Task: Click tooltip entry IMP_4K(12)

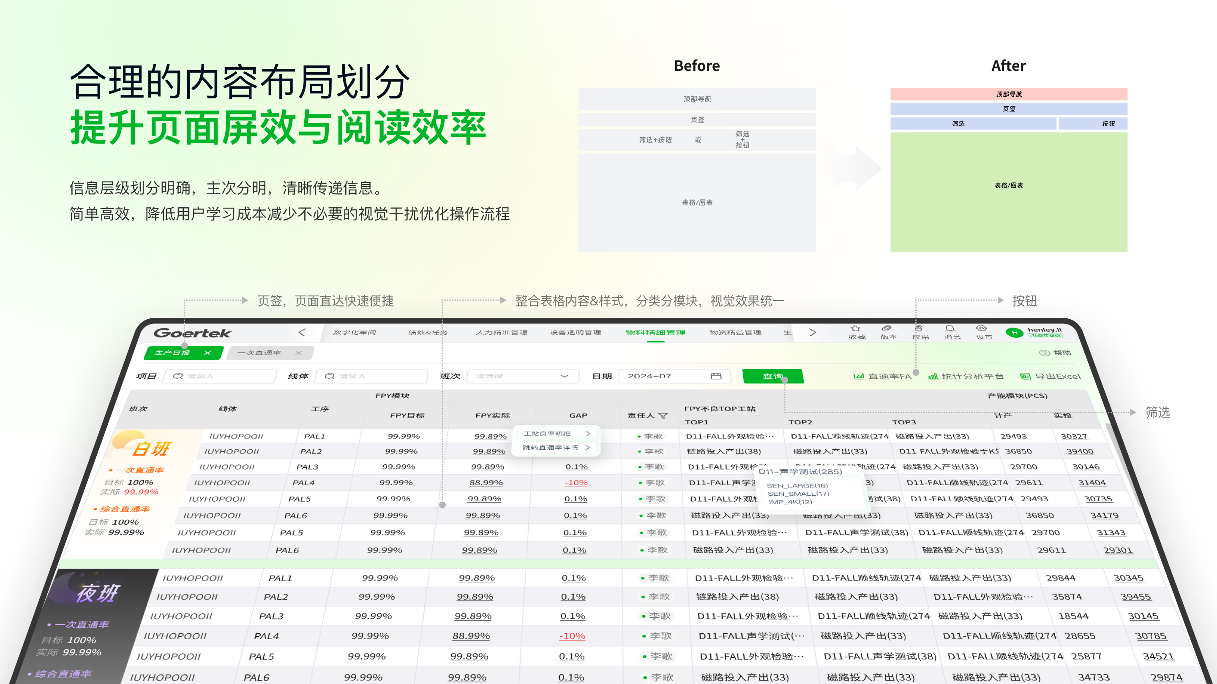Action: click(790, 502)
